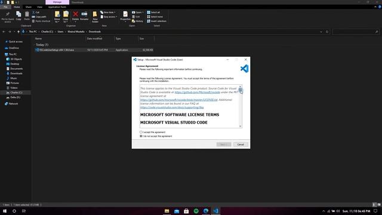Click the Manage contextual tab
This screenshot has height=215, width=382.
[x=57, y=2]
